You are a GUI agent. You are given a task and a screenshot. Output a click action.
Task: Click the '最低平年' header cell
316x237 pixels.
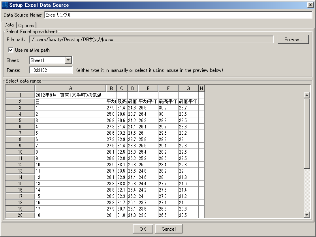pyautogui.click(x=188, y=102)
